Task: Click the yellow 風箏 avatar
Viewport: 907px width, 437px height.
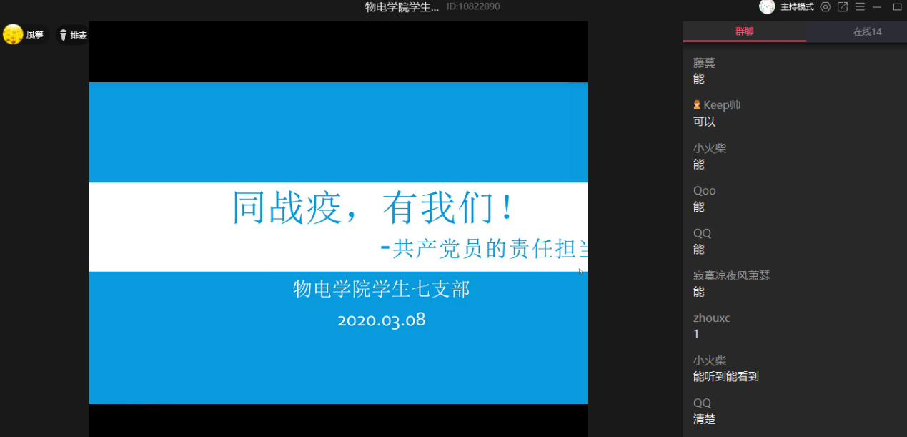Action: pyautogui.click(x=13, y=34)
